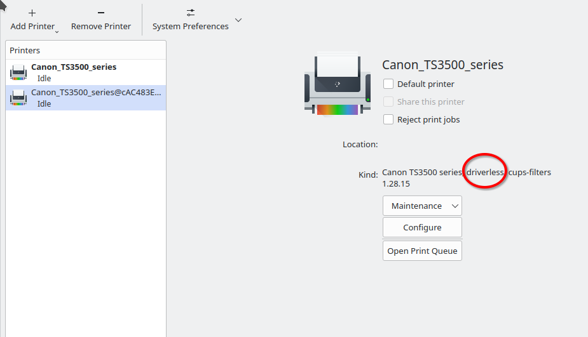
Task: Select the Canon_TS3500_series@cAC483E list entry name
Action: coord(96,92)
